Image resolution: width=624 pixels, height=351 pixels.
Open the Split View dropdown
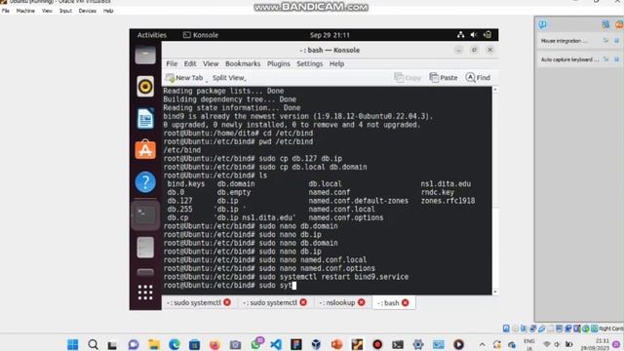pos(229,78)
